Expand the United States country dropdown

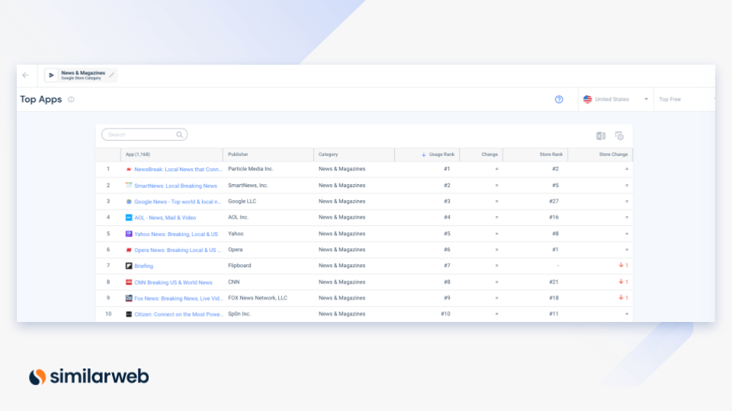tap(646, 99)
